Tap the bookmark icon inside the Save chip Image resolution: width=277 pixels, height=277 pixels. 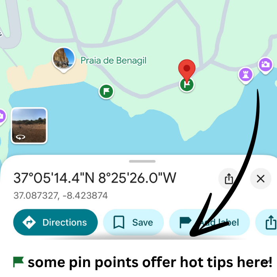tap(119, 222)
